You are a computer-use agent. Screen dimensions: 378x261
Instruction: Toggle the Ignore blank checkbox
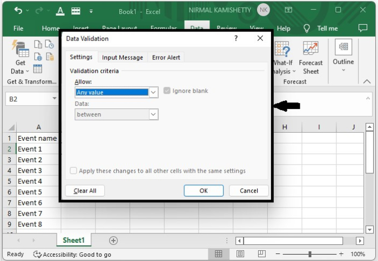point(167,91)
